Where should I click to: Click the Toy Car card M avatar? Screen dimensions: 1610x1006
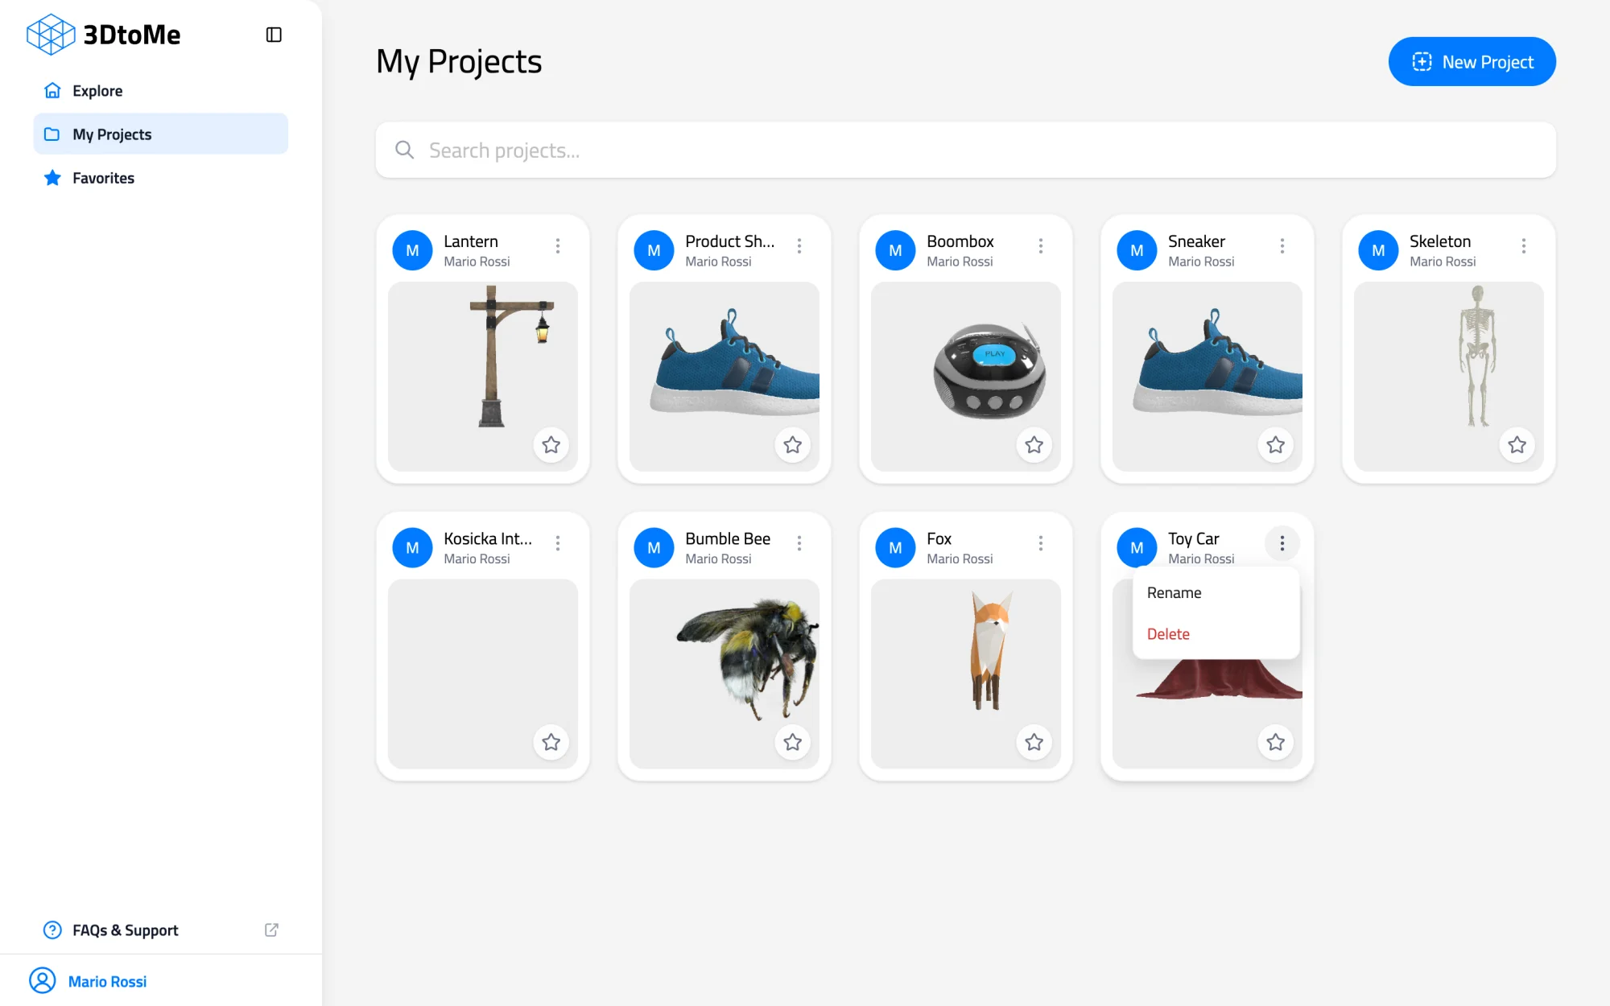[1137, 548]
